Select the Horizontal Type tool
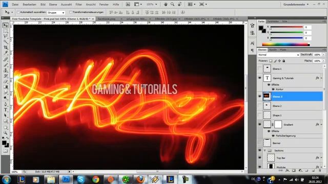This screenshot has height=184, width=328. coord(6,110)
